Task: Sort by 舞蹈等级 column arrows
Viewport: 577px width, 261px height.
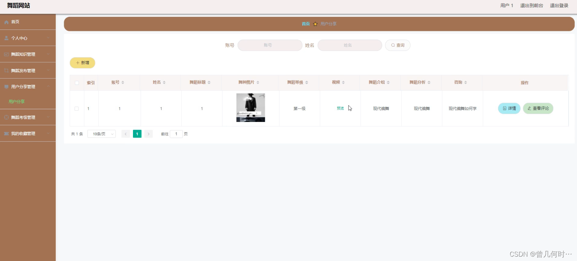Action: tap(307, 83)
